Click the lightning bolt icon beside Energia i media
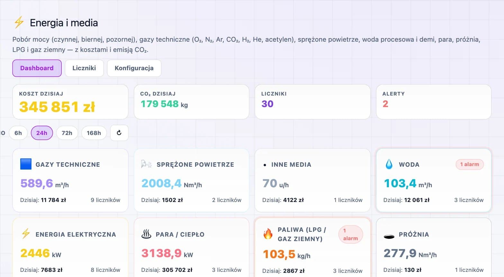Viewport: 504px width, 277px height. point(19,22)
